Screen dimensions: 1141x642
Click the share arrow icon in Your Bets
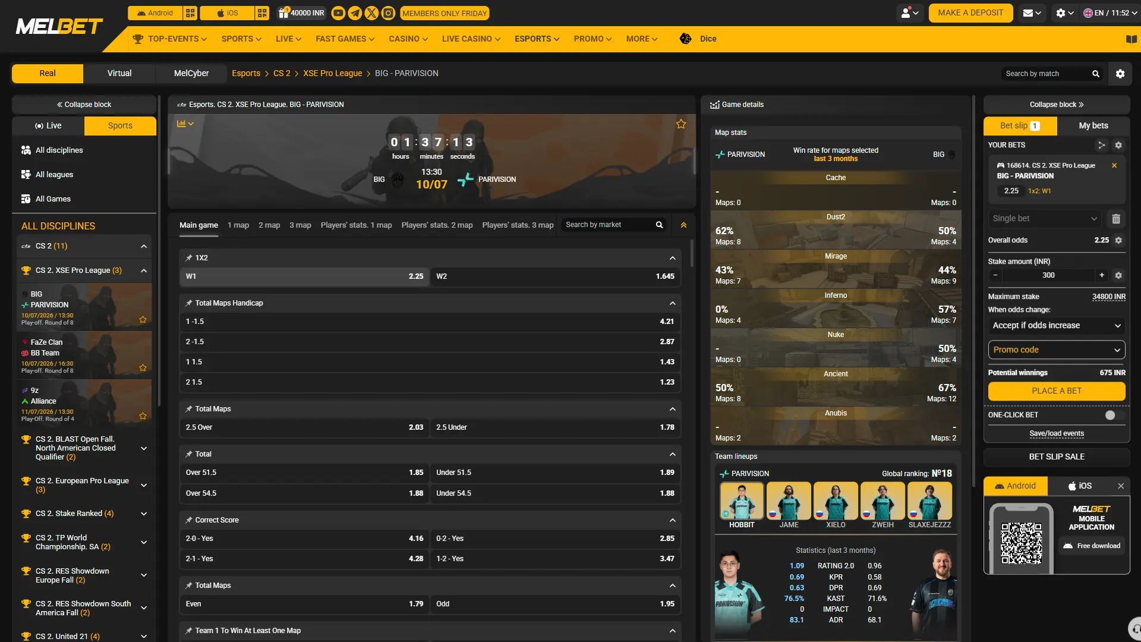click(1101, 145)
